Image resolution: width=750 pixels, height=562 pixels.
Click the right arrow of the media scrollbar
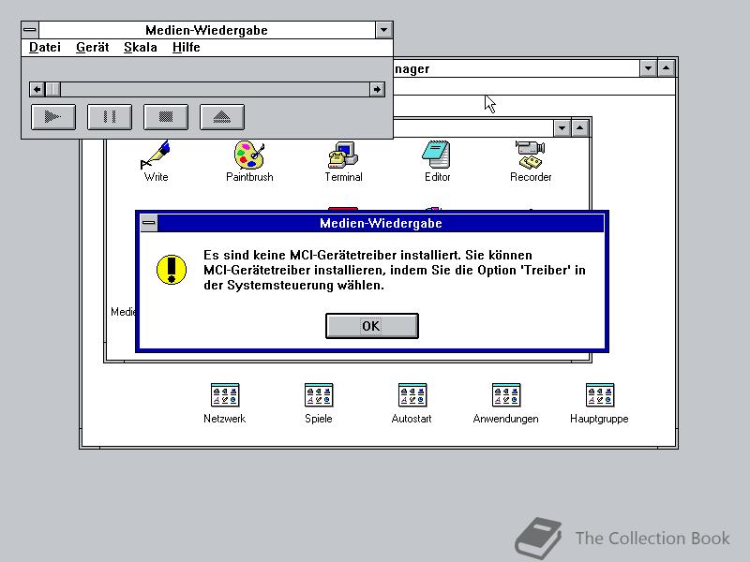pos(377,89)
